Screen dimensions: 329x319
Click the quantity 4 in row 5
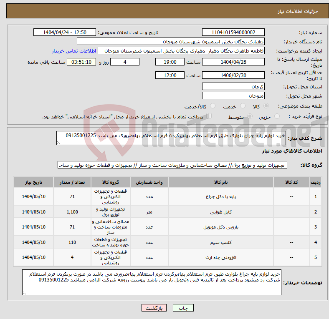click(x=72, y=257)
